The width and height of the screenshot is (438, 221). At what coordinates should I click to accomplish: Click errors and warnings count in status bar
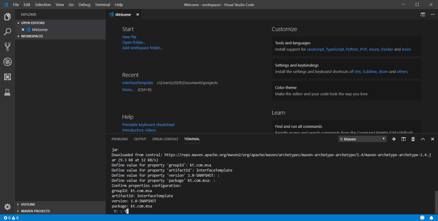[11, 218]
